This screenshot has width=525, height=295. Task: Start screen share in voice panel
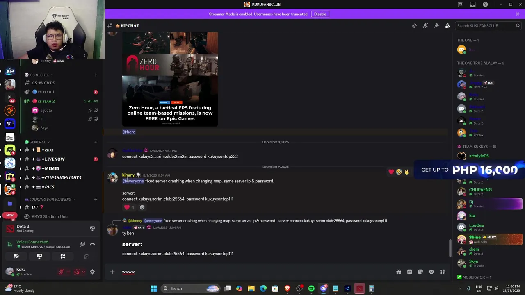[x=39, y=256]
